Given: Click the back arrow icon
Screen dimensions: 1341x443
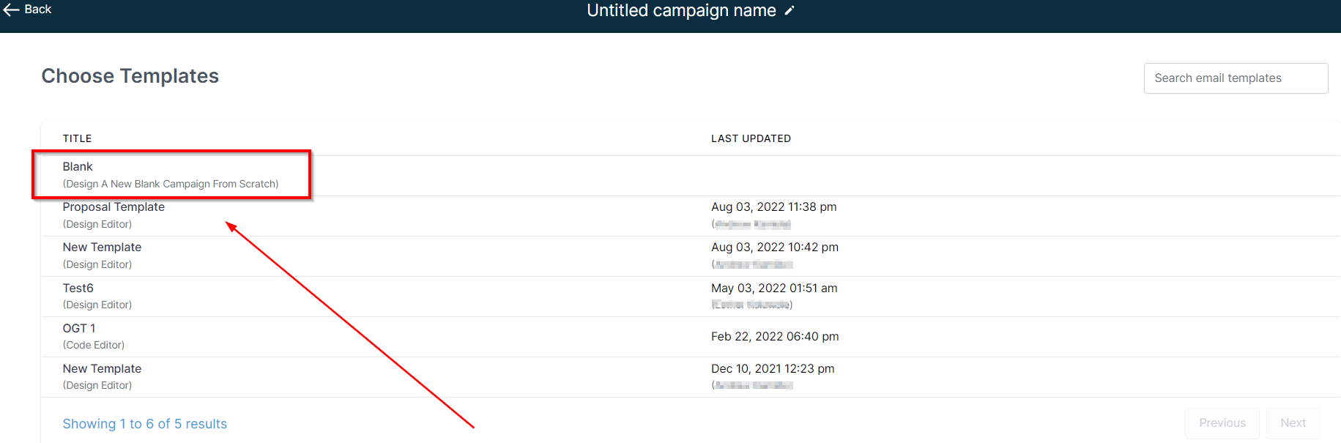Looking at the screenshot, I should [x=11, y=10].
